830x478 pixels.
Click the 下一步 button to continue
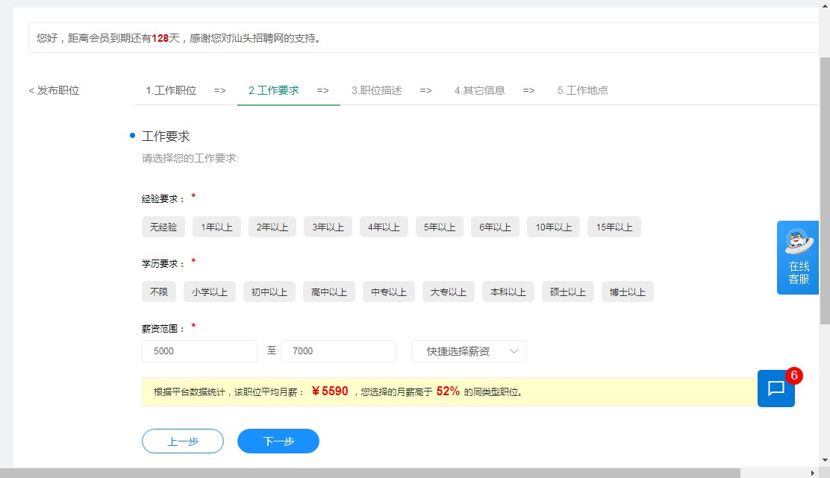278,441
